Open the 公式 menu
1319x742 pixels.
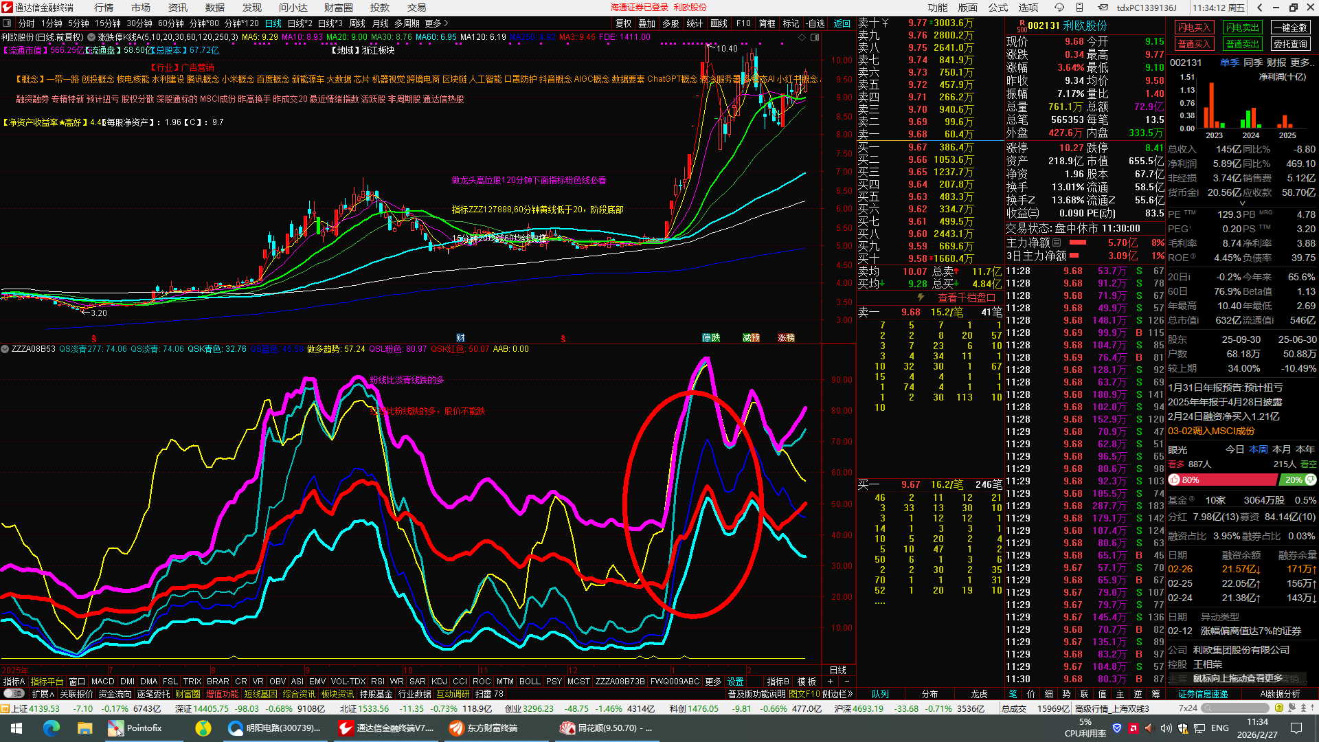997,8
